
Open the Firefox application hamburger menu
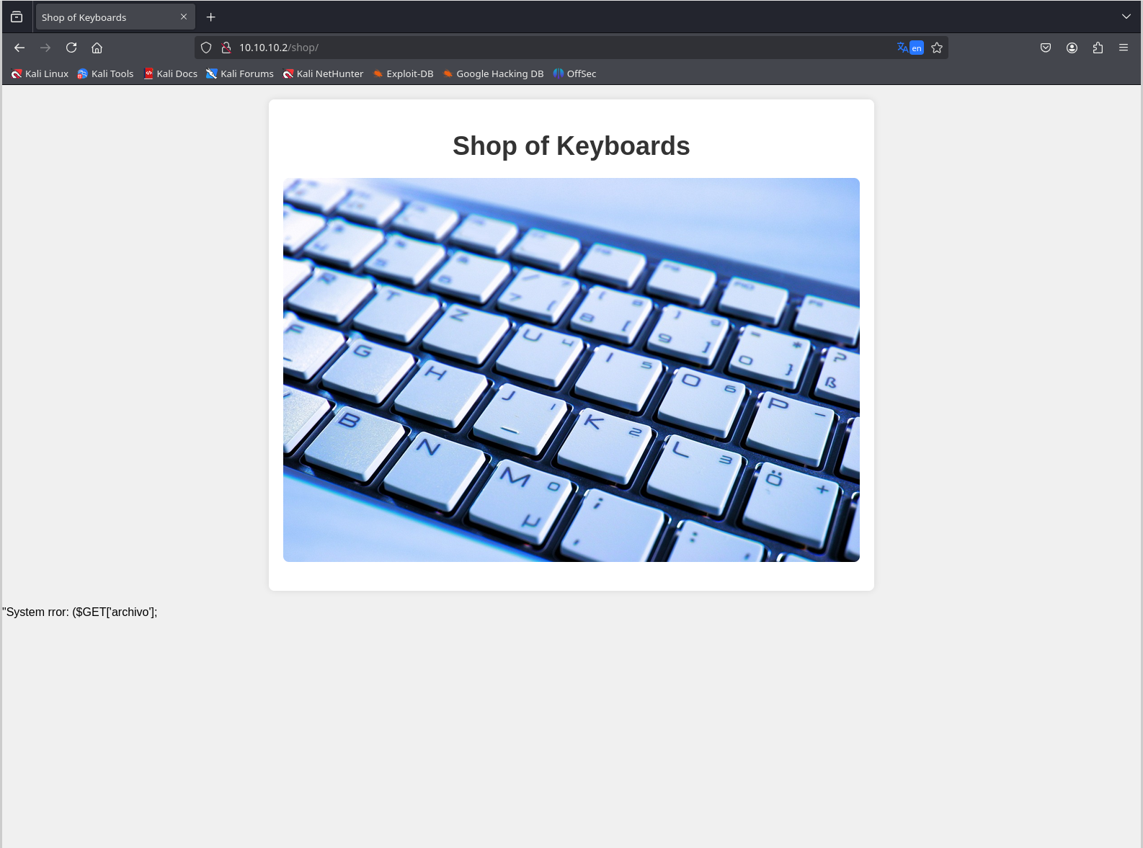tap(1123, 48)
